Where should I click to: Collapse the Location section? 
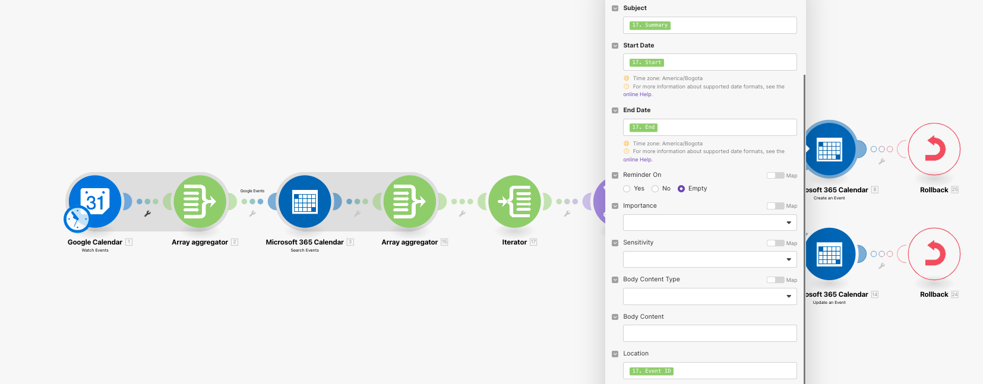point(615,354)
